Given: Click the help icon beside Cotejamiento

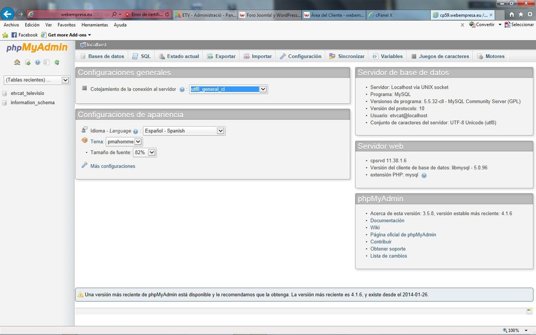Looking at the screenshot, I should (182, 90).
